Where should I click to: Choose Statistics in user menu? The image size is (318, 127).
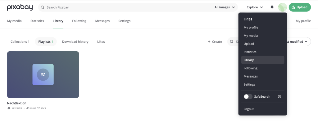pyautogui.click(x=263, y=52)
